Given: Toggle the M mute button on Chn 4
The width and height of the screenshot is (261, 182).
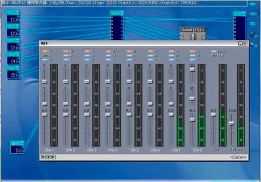Looking at the screenshot, I should pyautogui.click(x=108, y=55).
